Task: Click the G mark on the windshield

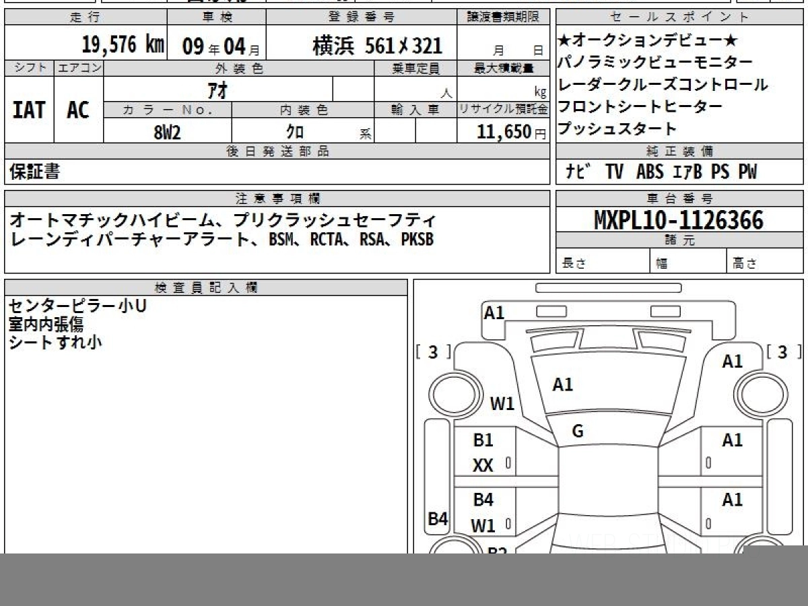Action: click(577, 432)
